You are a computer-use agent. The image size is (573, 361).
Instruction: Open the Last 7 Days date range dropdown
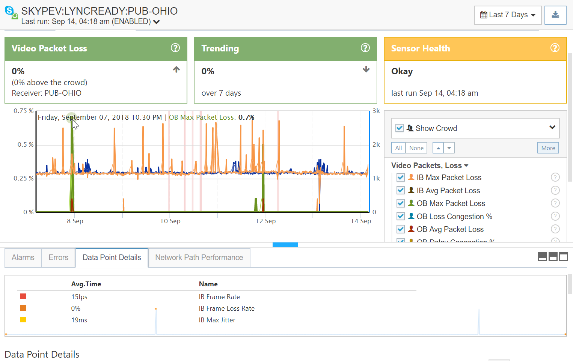(508, 15)
